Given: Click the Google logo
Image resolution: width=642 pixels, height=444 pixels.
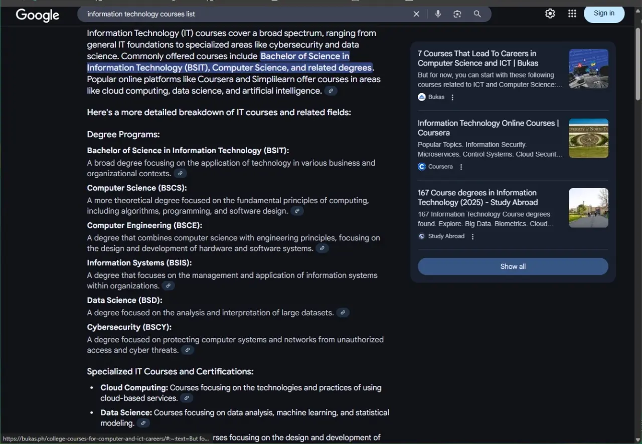Looking at the screenshot, I should tap(38, 15).
